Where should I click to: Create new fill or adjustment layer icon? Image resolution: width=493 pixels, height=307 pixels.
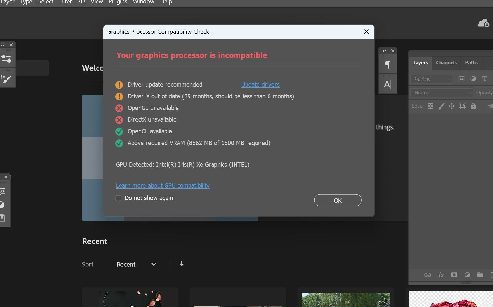click(467, 275)
